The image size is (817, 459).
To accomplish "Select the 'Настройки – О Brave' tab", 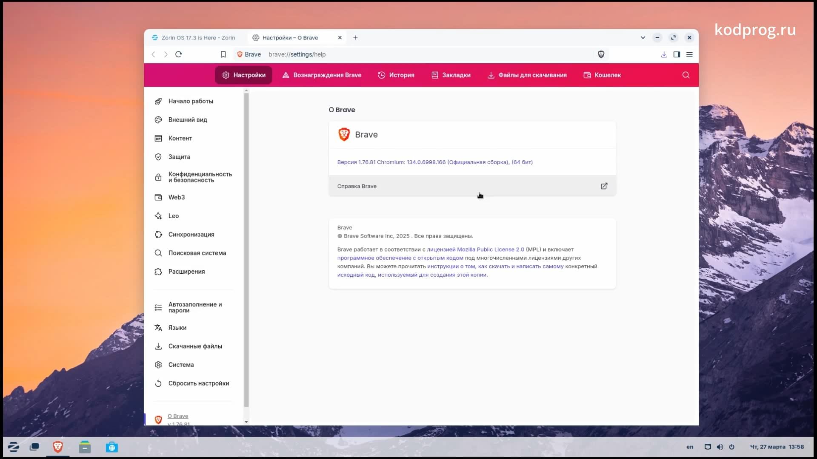I will pos(297,38).
